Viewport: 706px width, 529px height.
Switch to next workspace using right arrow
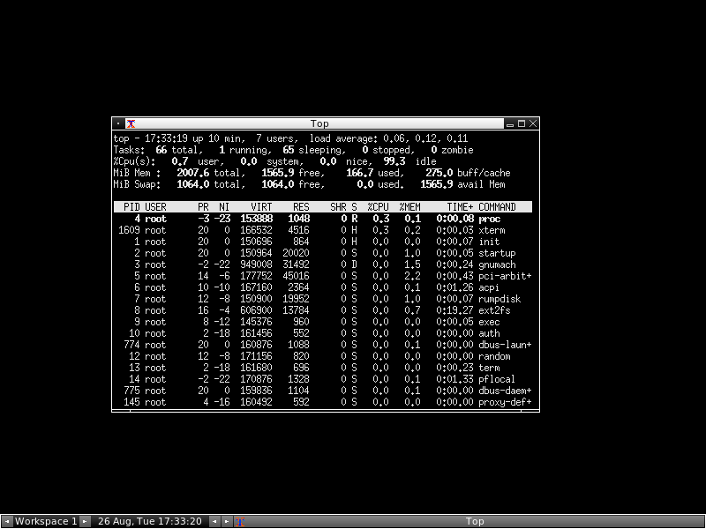click(85, 522)
